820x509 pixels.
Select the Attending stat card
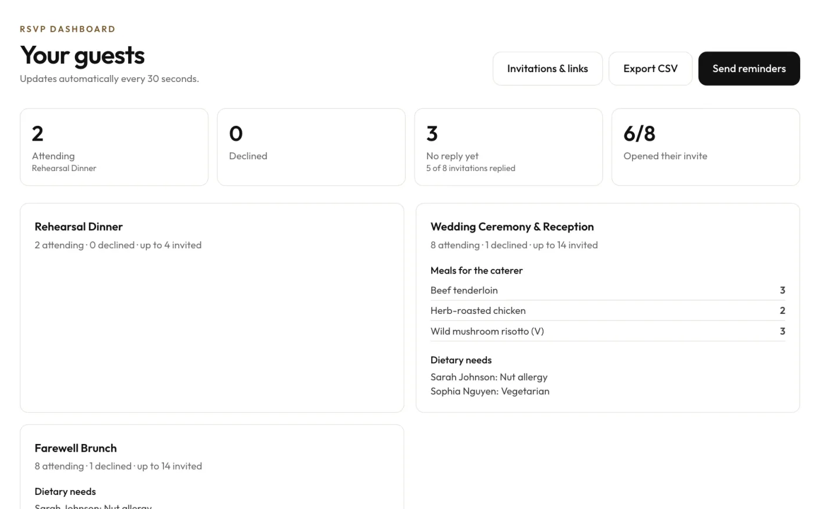(x=114, y=147)
